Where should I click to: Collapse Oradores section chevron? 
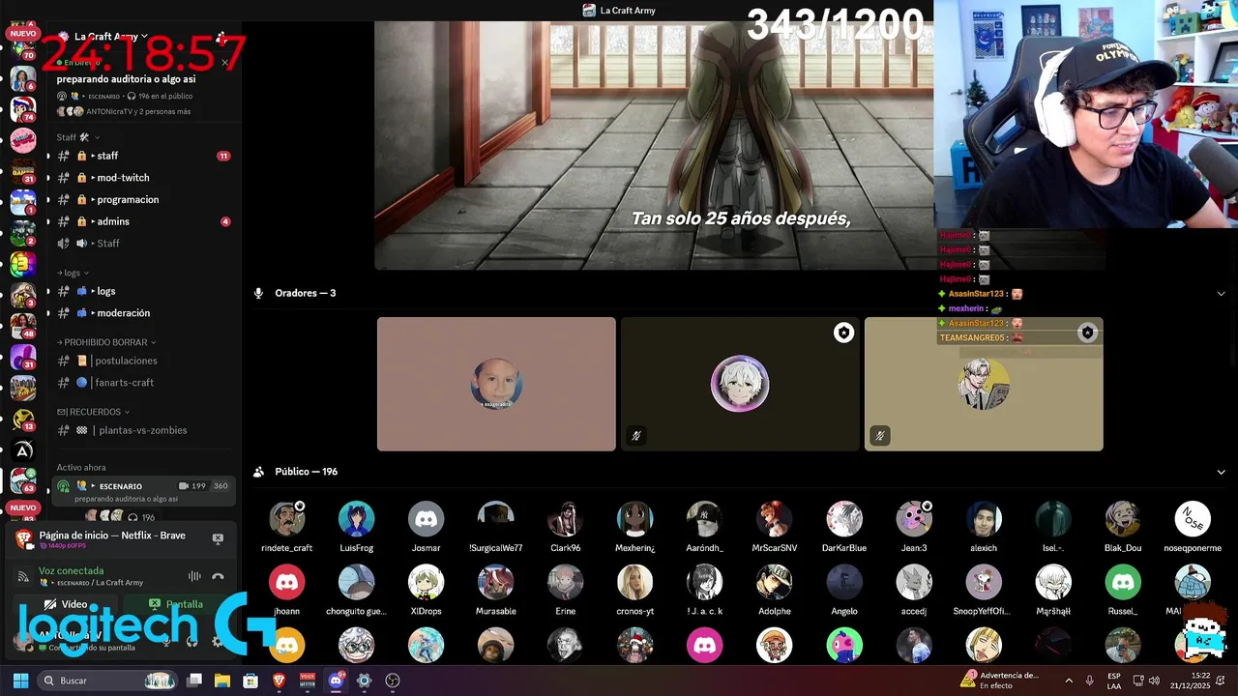[1221, 293]
